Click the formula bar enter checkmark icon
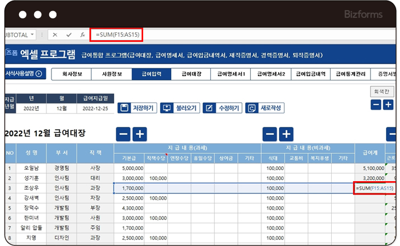The width and height of the screenshot is (400, 246). pyautogui.click(x=69, y=35)
